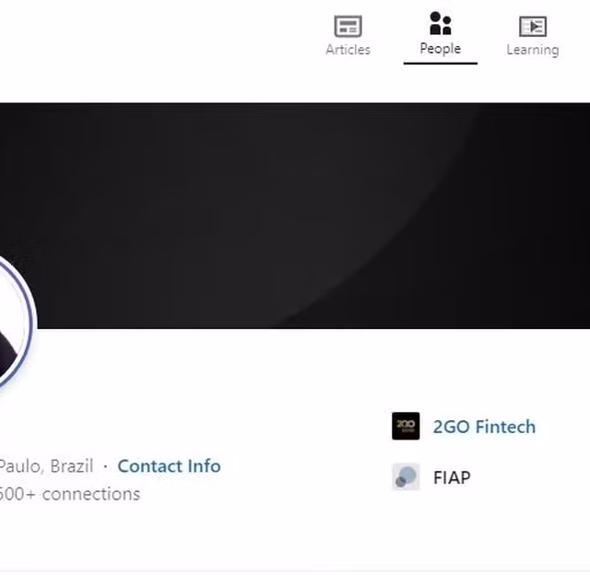Click the FIAP school logo thumbnail
Image resolution: width=590 pixels, height=575 pixels.
coord(406,476)
